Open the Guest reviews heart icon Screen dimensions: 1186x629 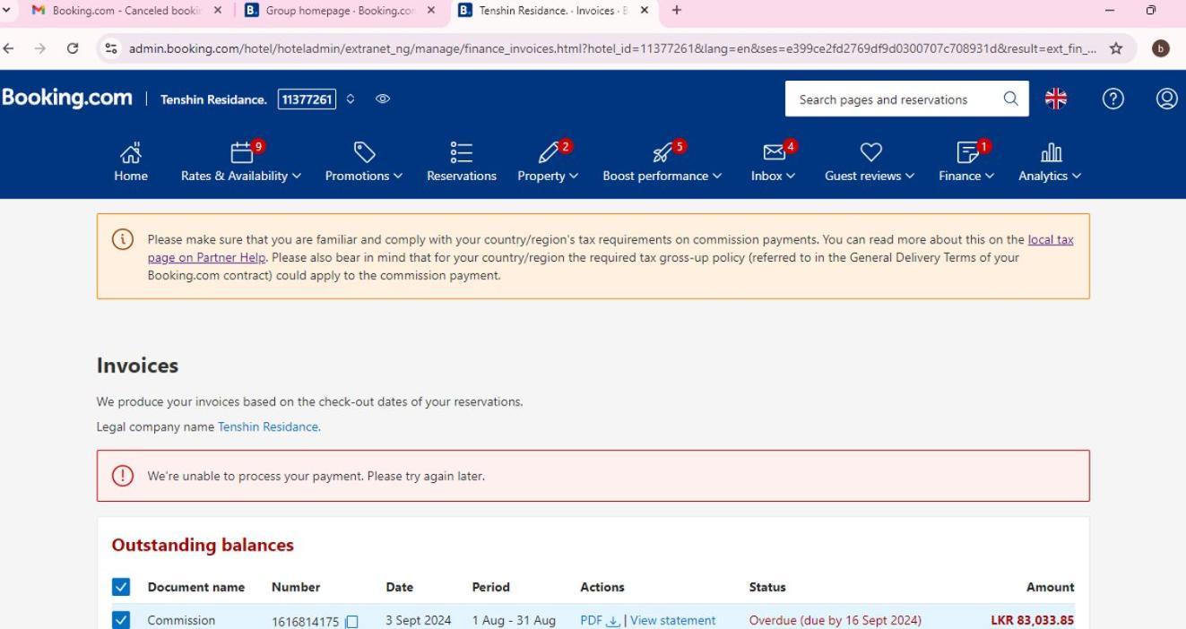coord(870,153)
